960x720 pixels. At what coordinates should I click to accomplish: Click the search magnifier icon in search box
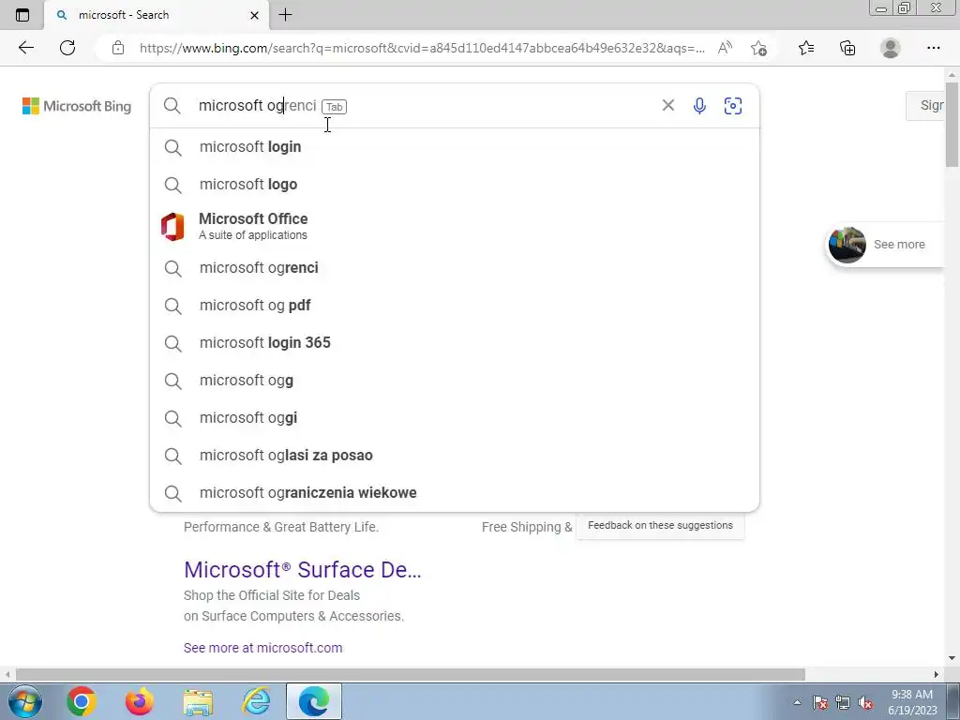(172, 106)
